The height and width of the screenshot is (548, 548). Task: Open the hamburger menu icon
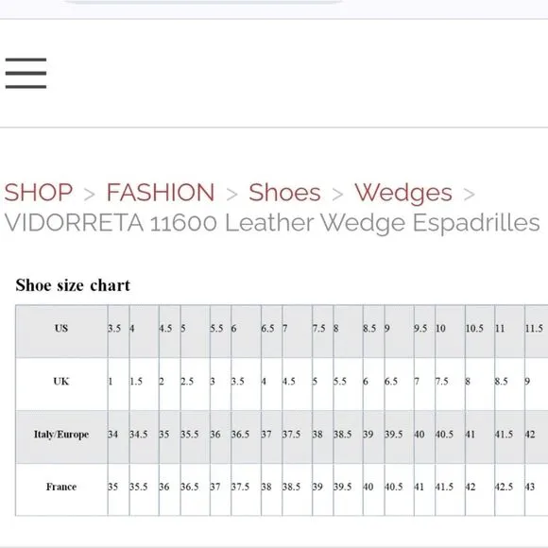click(26, 73)
